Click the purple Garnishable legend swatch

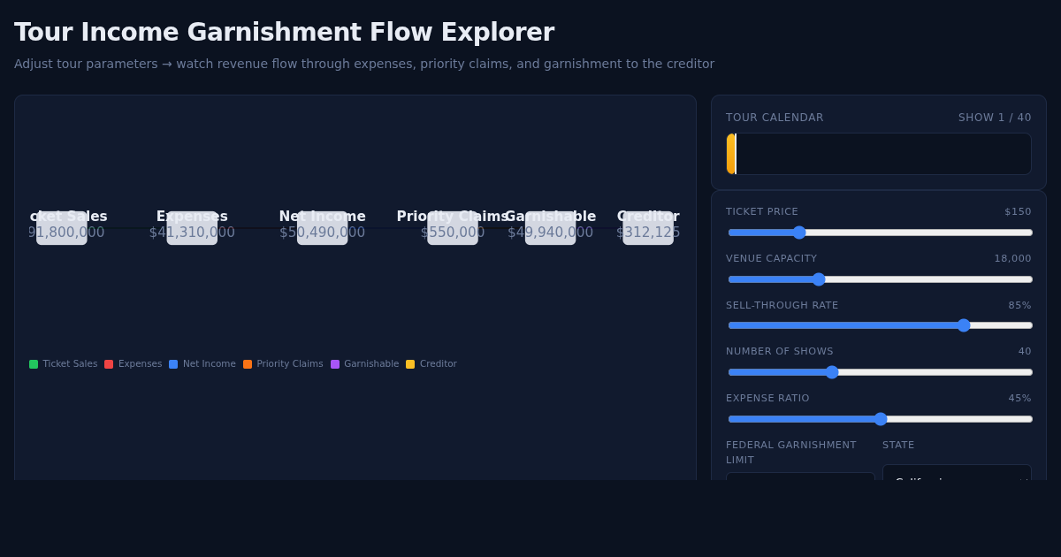[x=335, y=364]
